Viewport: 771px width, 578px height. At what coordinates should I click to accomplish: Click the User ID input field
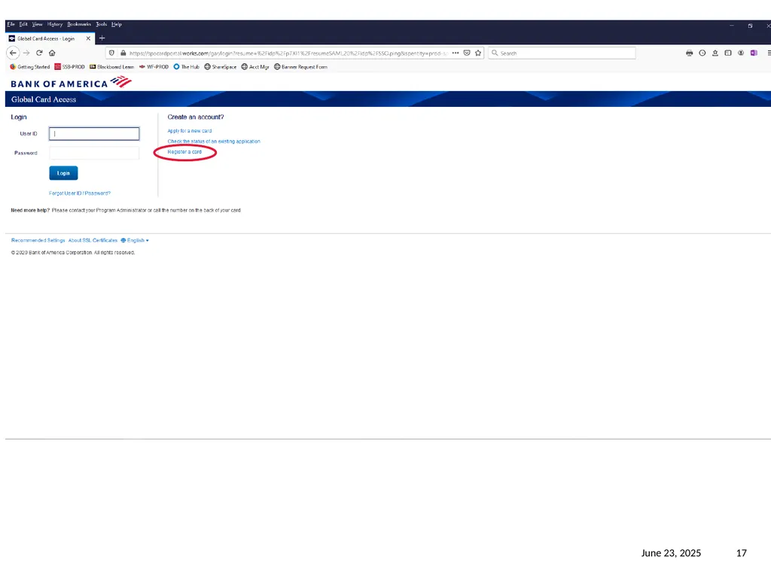(94, 134)
